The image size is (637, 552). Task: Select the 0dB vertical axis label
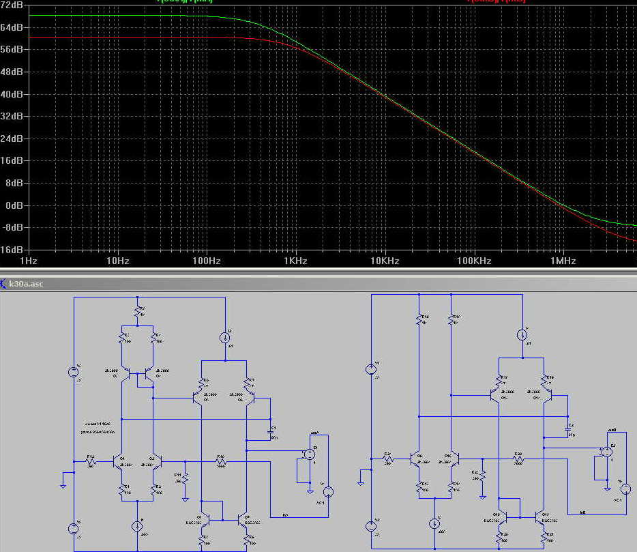[14, 205]
